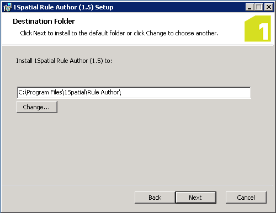Viewport: 276px width, 213px height.
Task: Click the 'Install 1Spatial Rule Author (1.5) to:' label
Action: coord(64,61)
